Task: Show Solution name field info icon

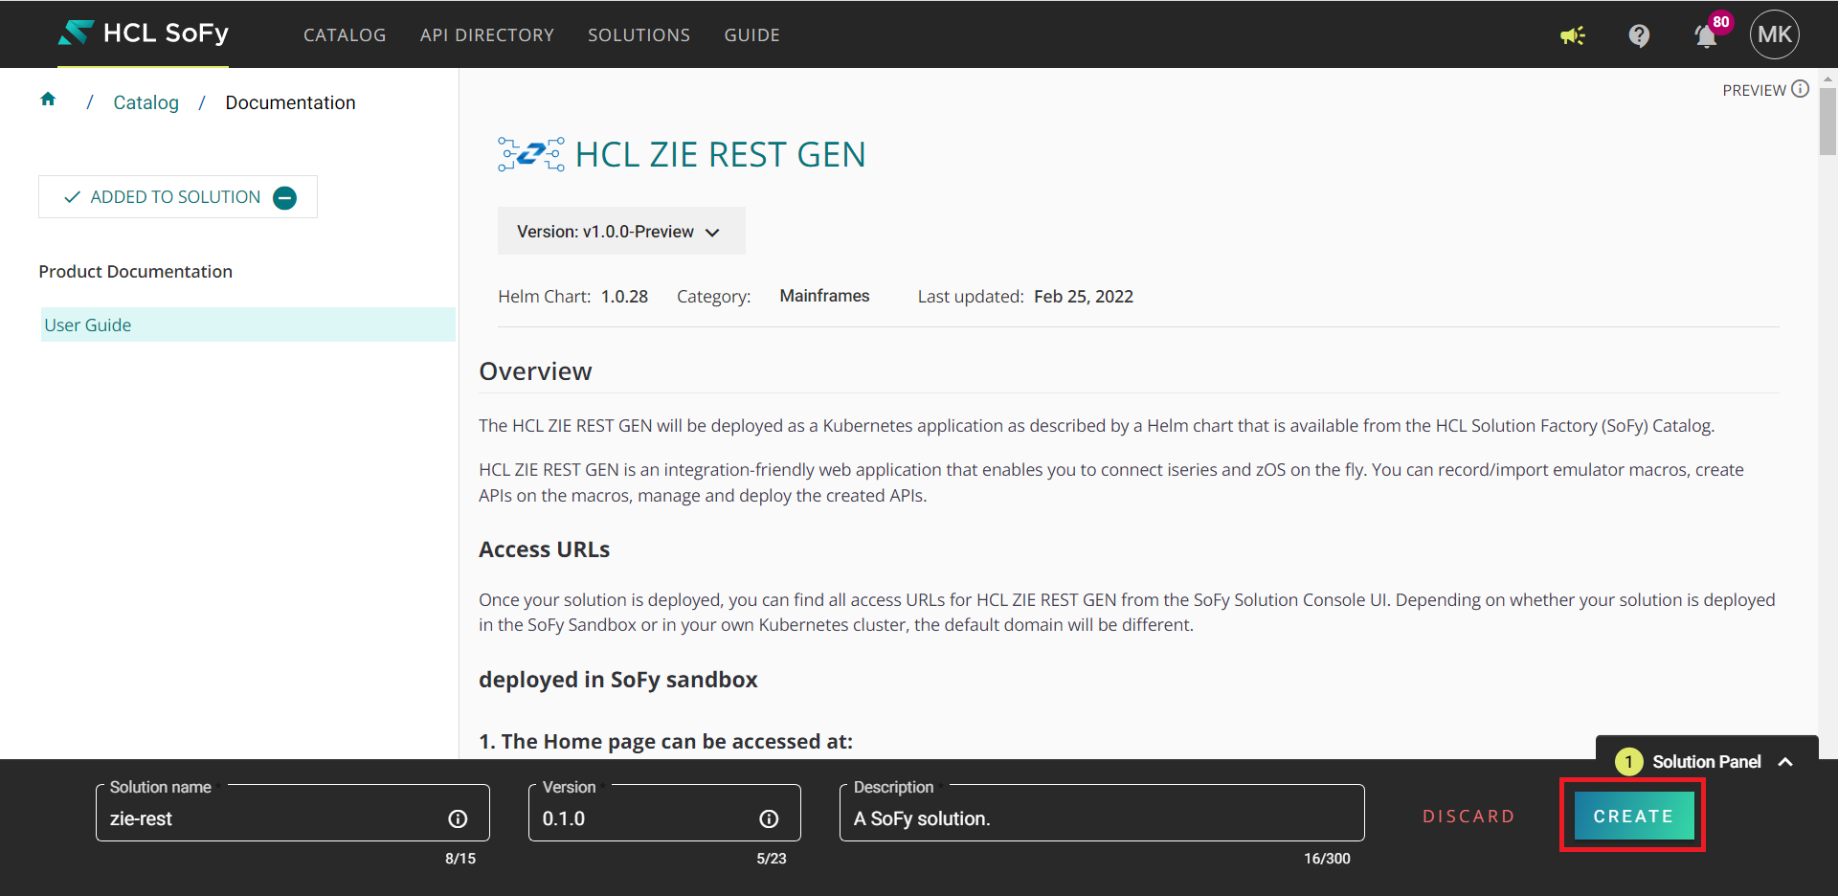Action: coord(458,818)
